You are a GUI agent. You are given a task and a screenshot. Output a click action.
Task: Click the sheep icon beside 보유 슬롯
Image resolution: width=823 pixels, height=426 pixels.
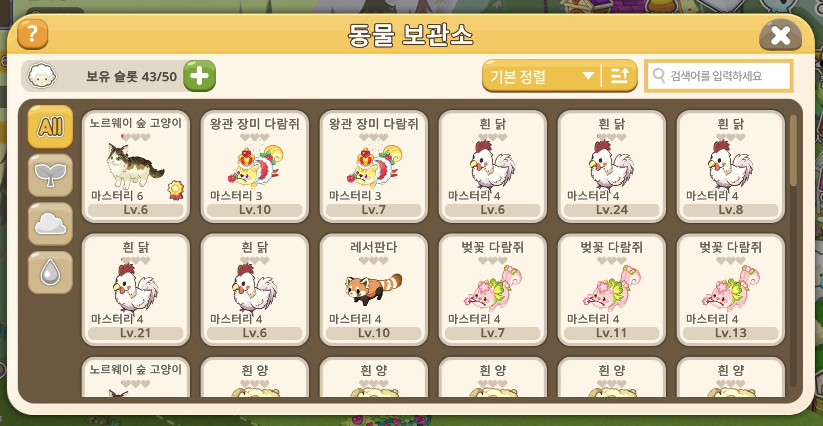pyautogui.click(x=42, y=76)
